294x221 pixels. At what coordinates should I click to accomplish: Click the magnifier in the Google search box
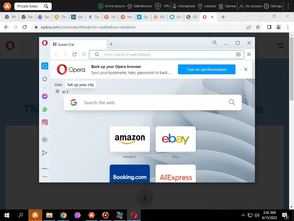click(x=232, y=102)
